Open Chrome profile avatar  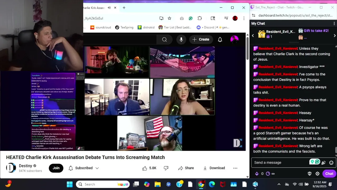235,18
